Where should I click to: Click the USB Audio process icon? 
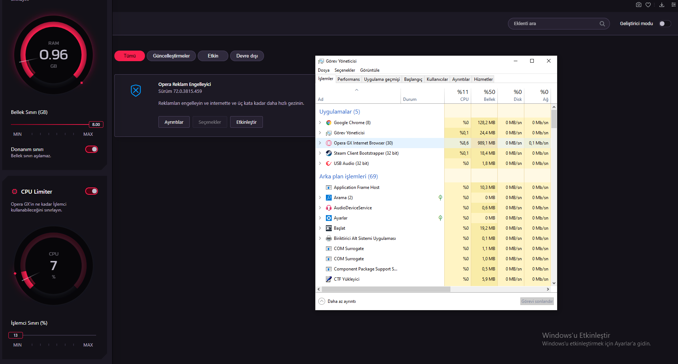pyautogui.click(x=329, y=163)
